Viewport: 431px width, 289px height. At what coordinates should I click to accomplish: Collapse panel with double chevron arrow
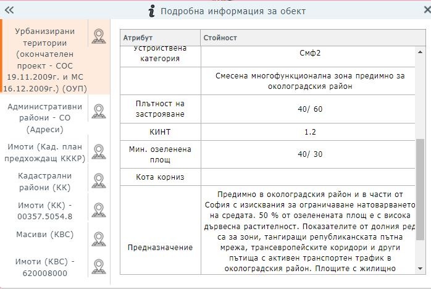coord(9,10)
